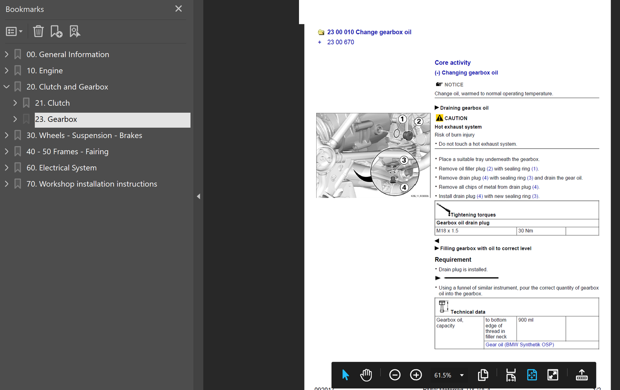
Task: Expand the 23. Gearbox bookmark
Action: [15, 119]
